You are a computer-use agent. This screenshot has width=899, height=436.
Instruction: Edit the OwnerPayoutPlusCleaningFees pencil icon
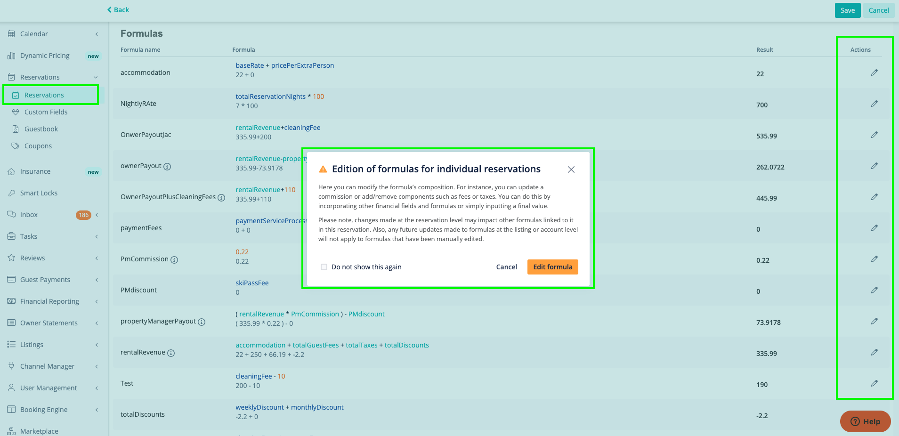tap(874, 197)
